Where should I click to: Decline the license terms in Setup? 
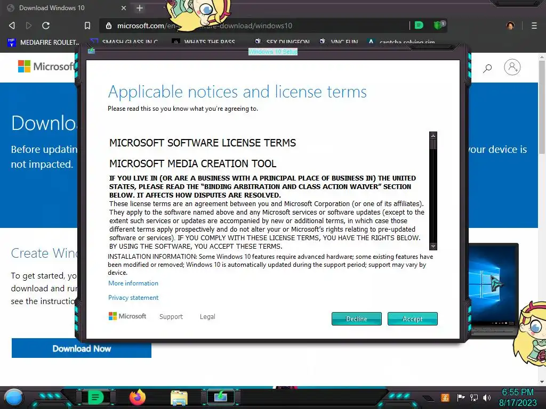point(357,318)
